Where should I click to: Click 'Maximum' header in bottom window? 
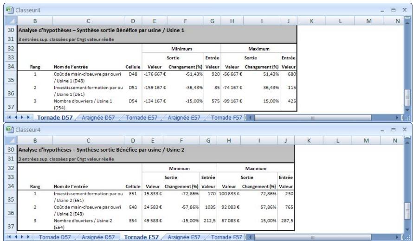pyautogui.click(x=256, y=168)
